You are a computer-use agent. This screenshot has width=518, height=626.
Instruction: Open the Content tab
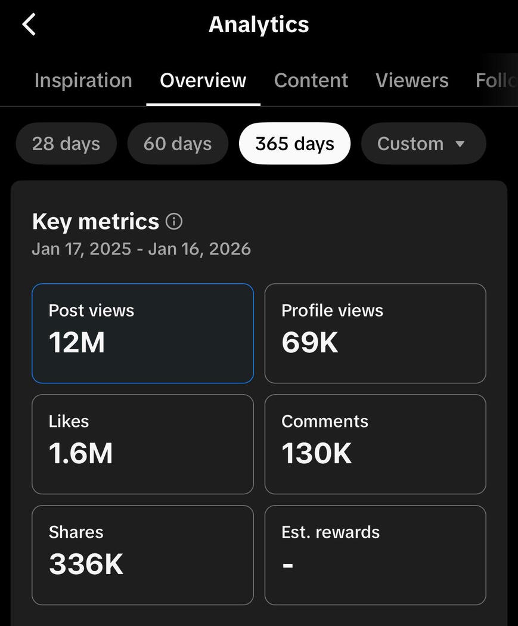[311, 80]
